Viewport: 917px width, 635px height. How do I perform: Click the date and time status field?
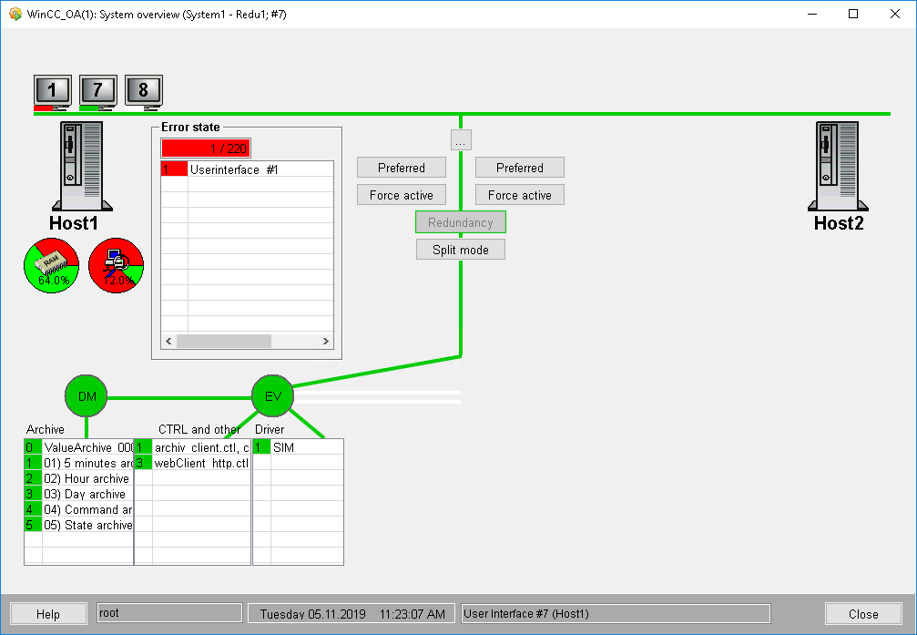[x=351, y=613]
